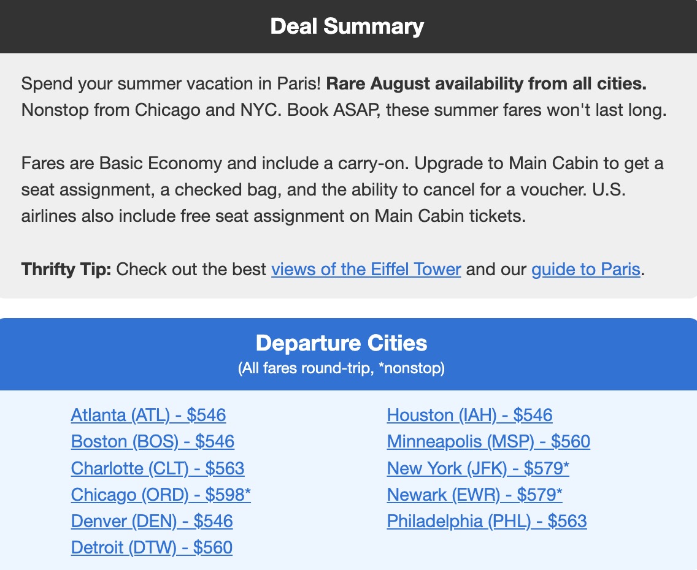
Task: Click the Deal Summary header bar
Action: click(x=348, y=26)
